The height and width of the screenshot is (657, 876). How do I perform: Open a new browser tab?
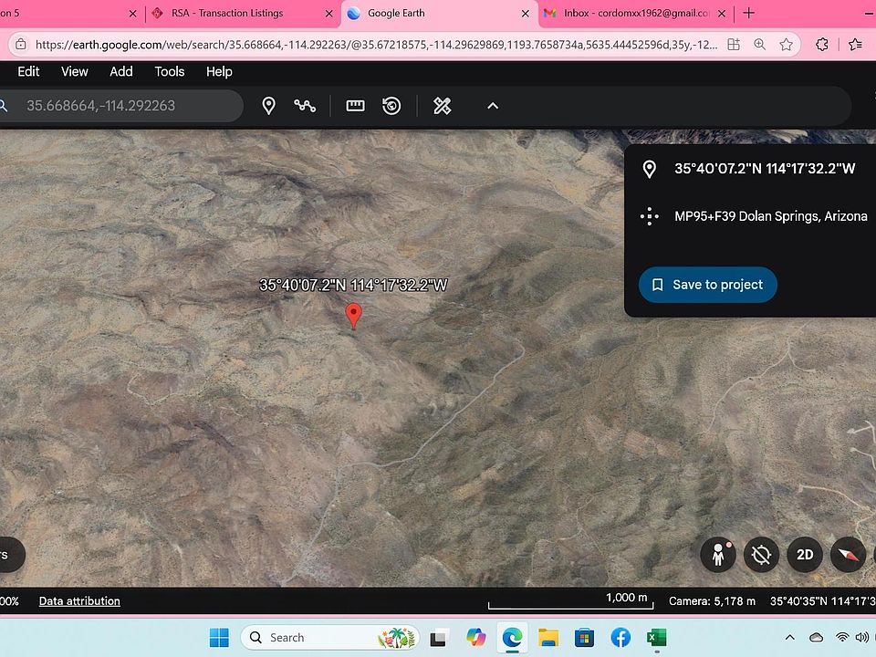(748, 13)
